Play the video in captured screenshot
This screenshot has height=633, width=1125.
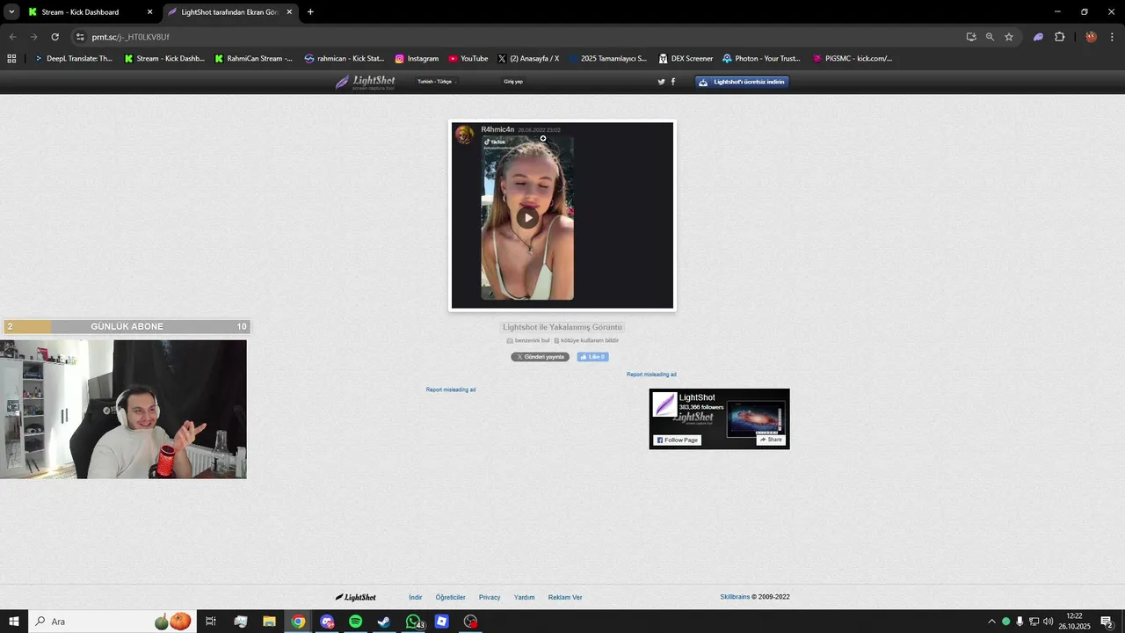click(527, 218)
